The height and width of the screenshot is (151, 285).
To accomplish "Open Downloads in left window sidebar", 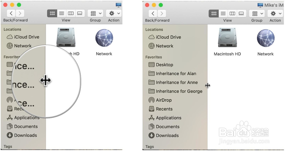I will (22, 135).
